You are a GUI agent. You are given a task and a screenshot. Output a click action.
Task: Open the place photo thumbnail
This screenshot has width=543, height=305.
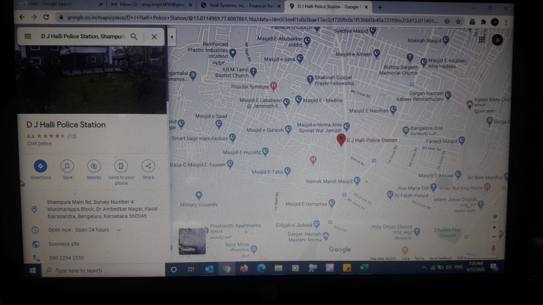[x=92, y=79]
